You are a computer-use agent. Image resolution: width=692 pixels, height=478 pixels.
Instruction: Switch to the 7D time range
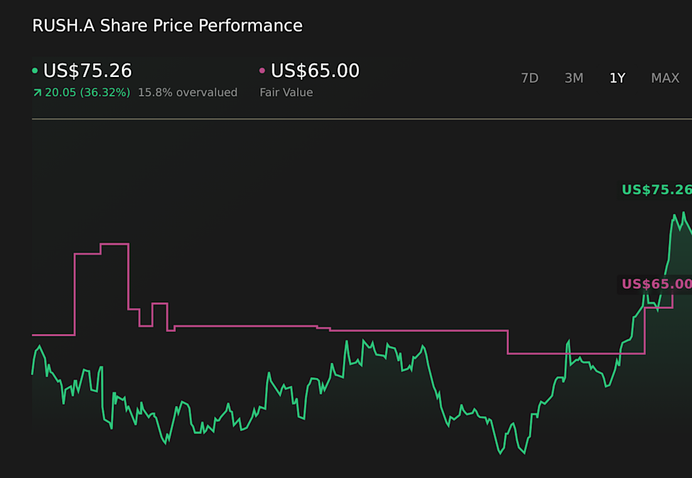pyautogui.click(x=530, y=78)
